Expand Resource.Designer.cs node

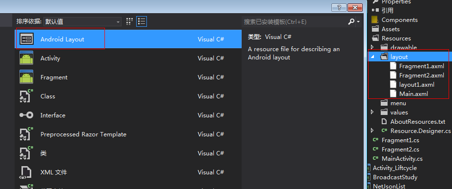(x=372, y=131)
